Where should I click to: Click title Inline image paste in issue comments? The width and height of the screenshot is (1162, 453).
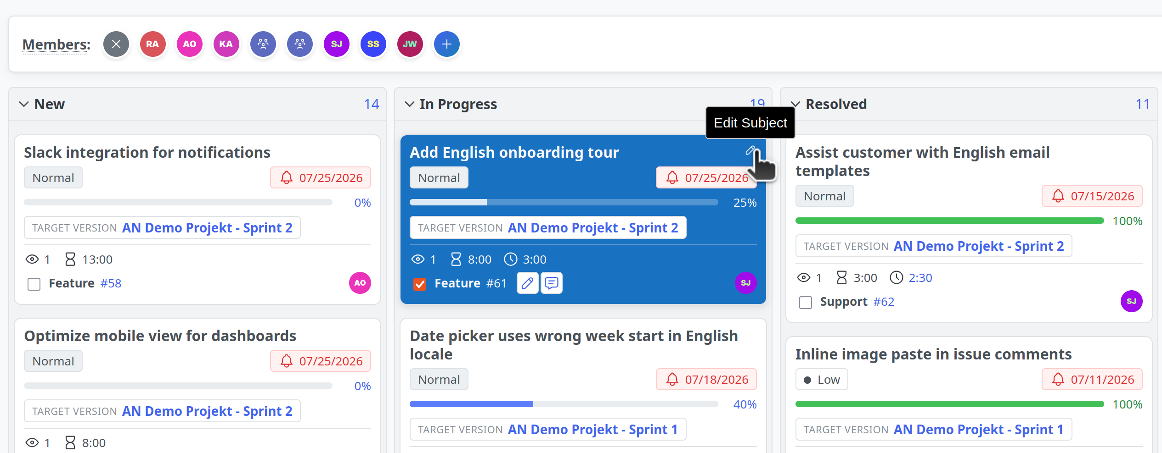tap(933, 354)
